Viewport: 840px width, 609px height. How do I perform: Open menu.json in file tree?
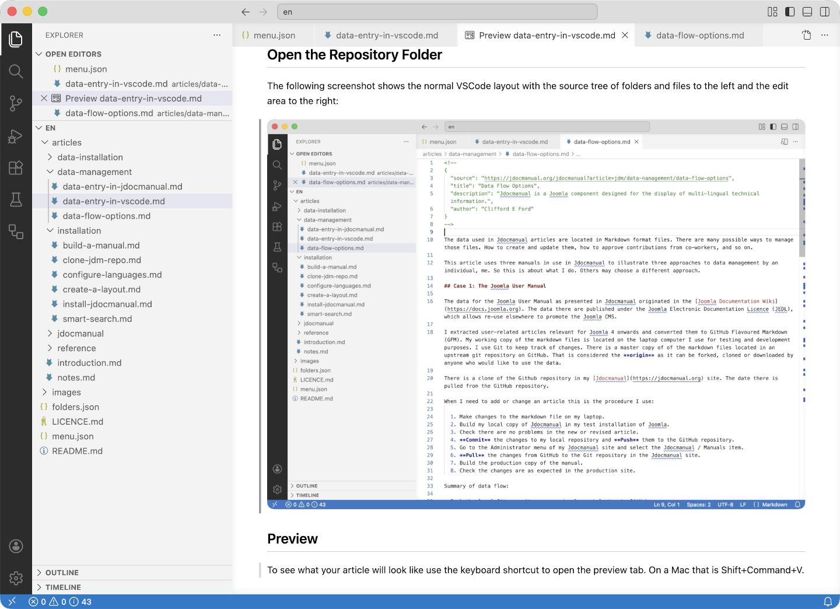click(x=132, y=436)
